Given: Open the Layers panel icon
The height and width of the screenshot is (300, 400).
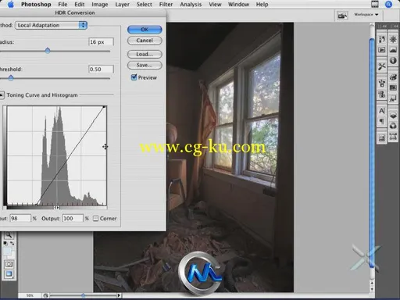Looking at the screenshot, I should pos(393,115).
